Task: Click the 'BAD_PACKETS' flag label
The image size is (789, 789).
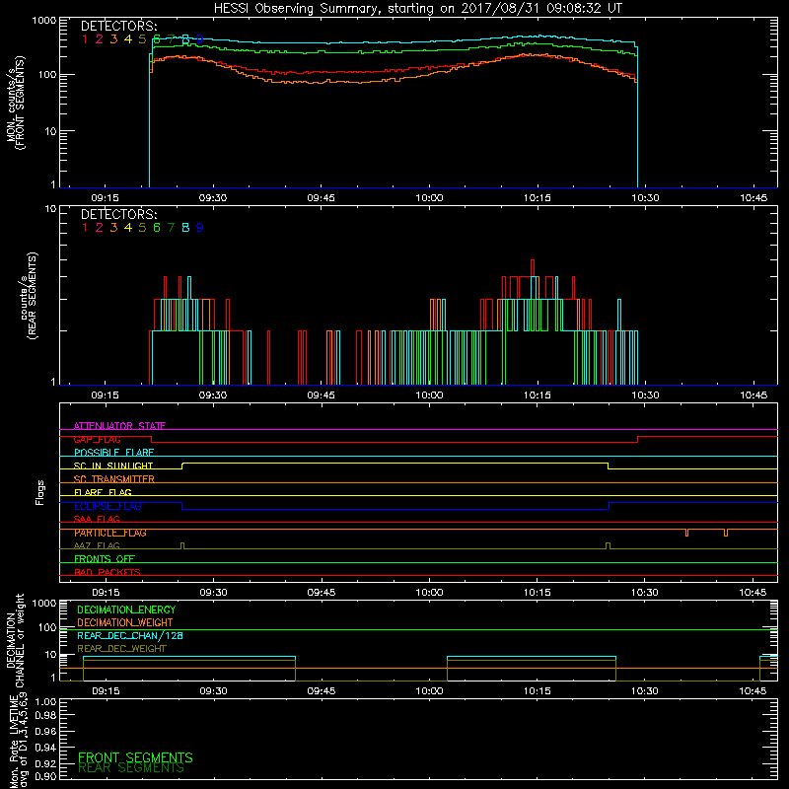Action: click(108, 572)
